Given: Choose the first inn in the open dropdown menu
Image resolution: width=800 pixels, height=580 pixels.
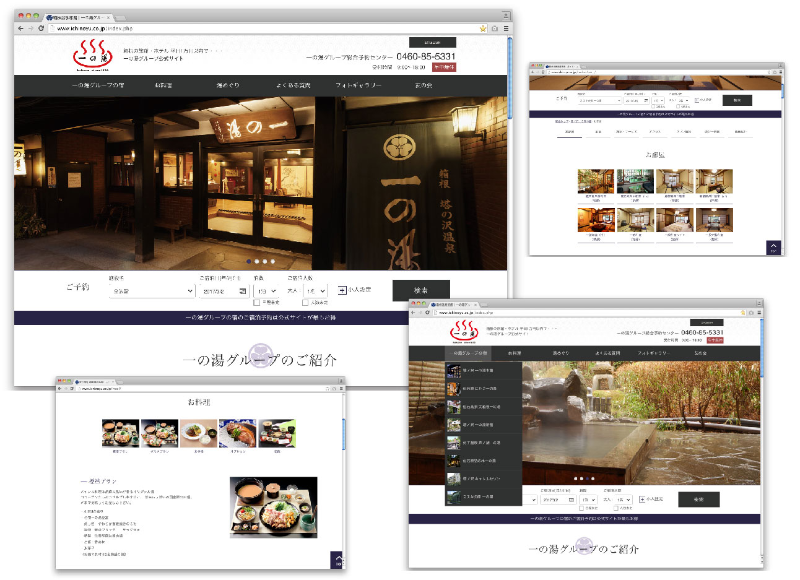Looking at the screenshot, I should click(x=484, y=371).
